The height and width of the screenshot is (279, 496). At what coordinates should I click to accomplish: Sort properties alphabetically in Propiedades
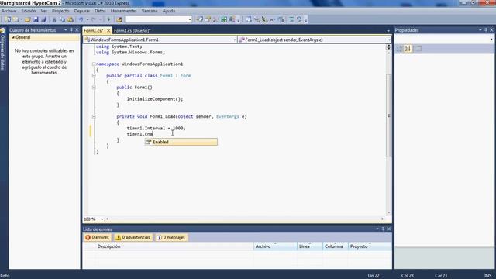(x=408, y=48)
